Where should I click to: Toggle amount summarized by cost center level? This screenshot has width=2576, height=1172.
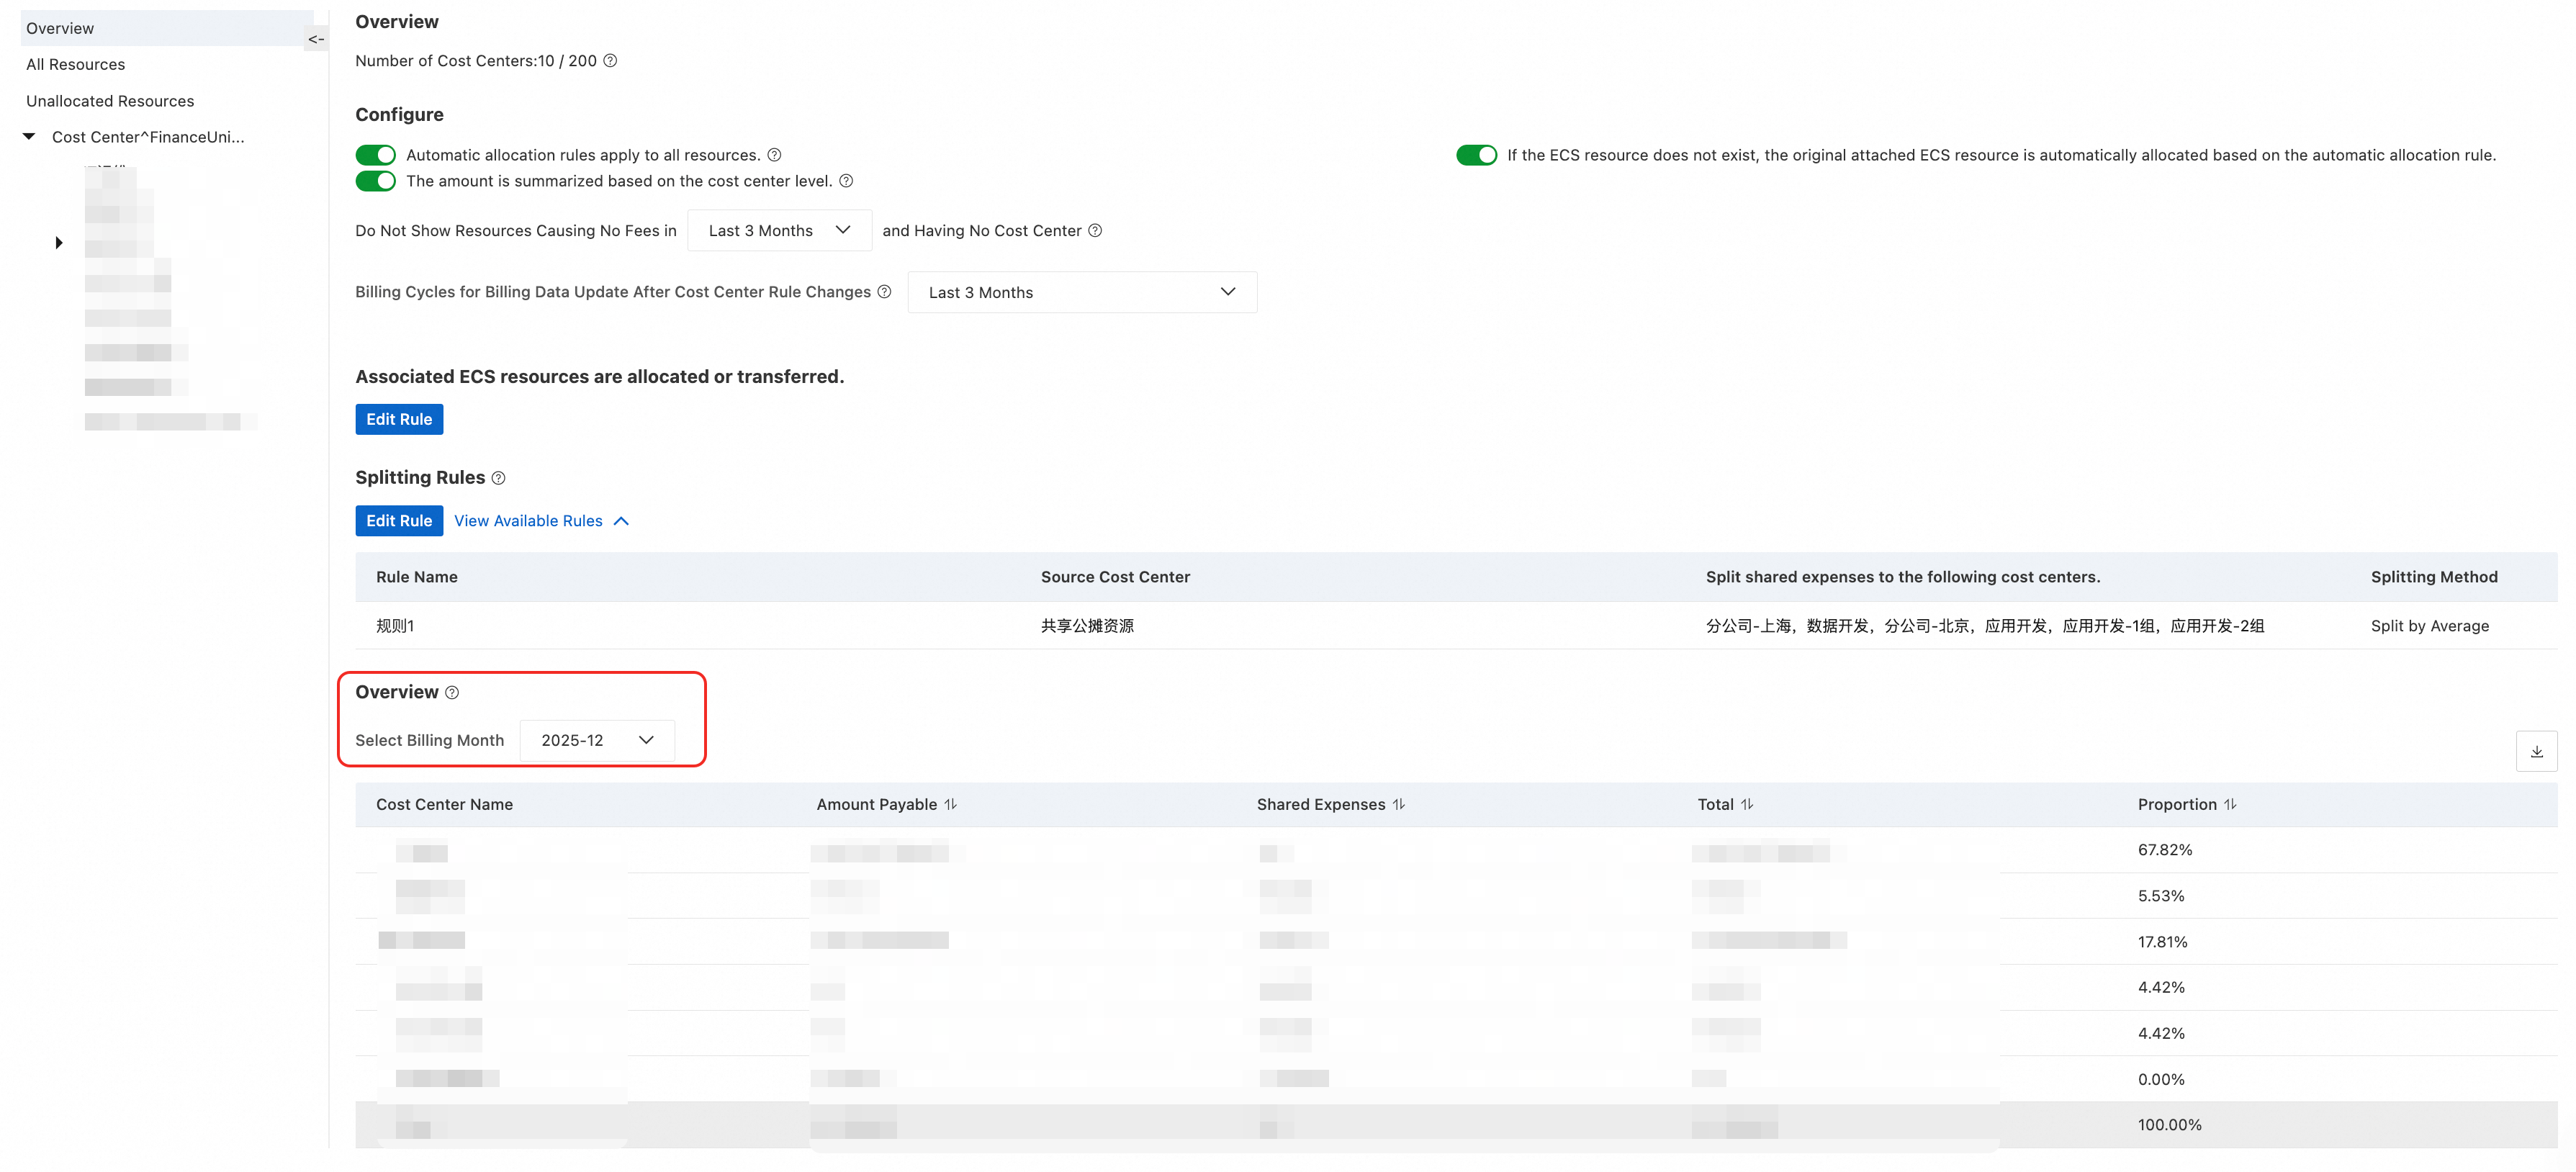pyautogui.click(x=376, y=181)
